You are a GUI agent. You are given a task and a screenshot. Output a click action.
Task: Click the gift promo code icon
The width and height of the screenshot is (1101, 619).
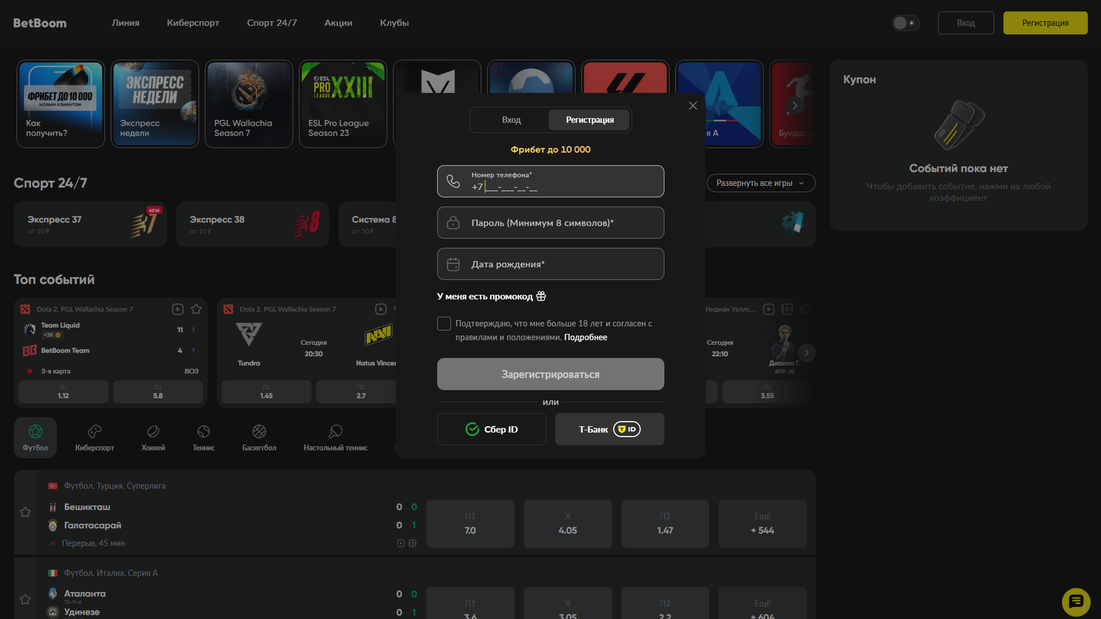coord(541,297)
